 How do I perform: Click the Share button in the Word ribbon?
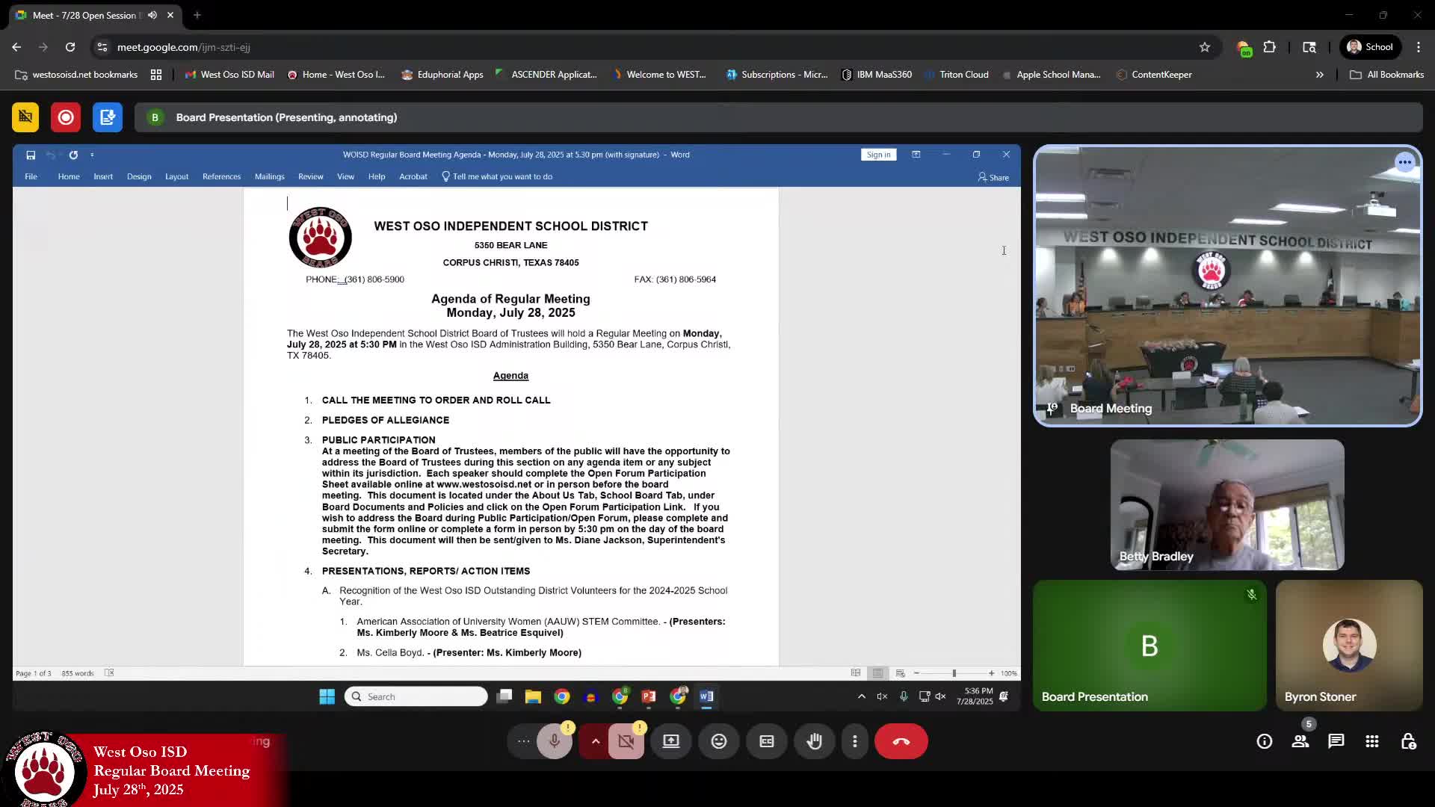tap(993, 178)
